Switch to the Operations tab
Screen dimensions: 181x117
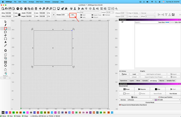click(124, 81)
